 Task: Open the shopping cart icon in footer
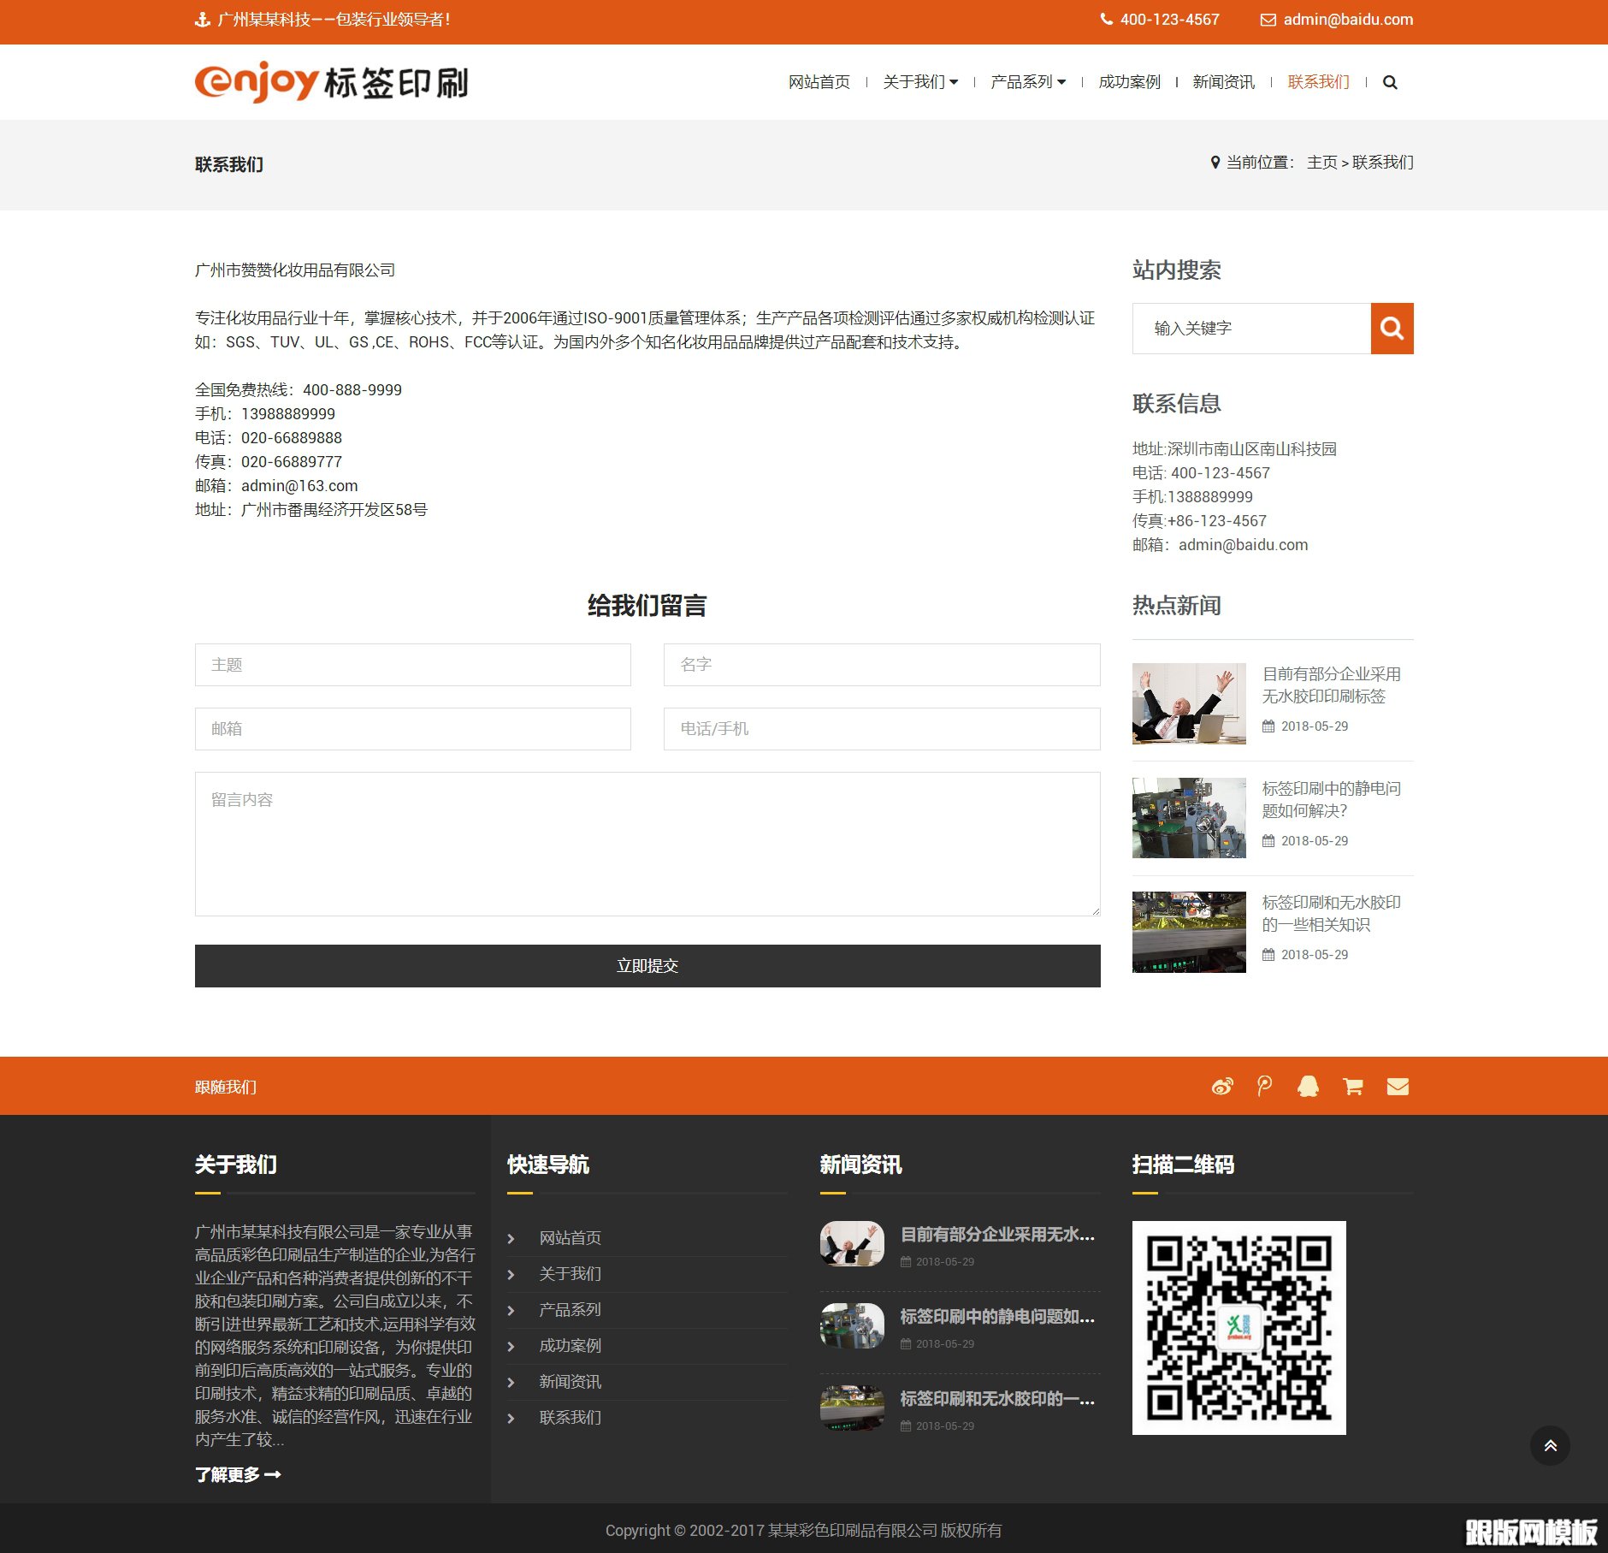coord(1352,1086)
